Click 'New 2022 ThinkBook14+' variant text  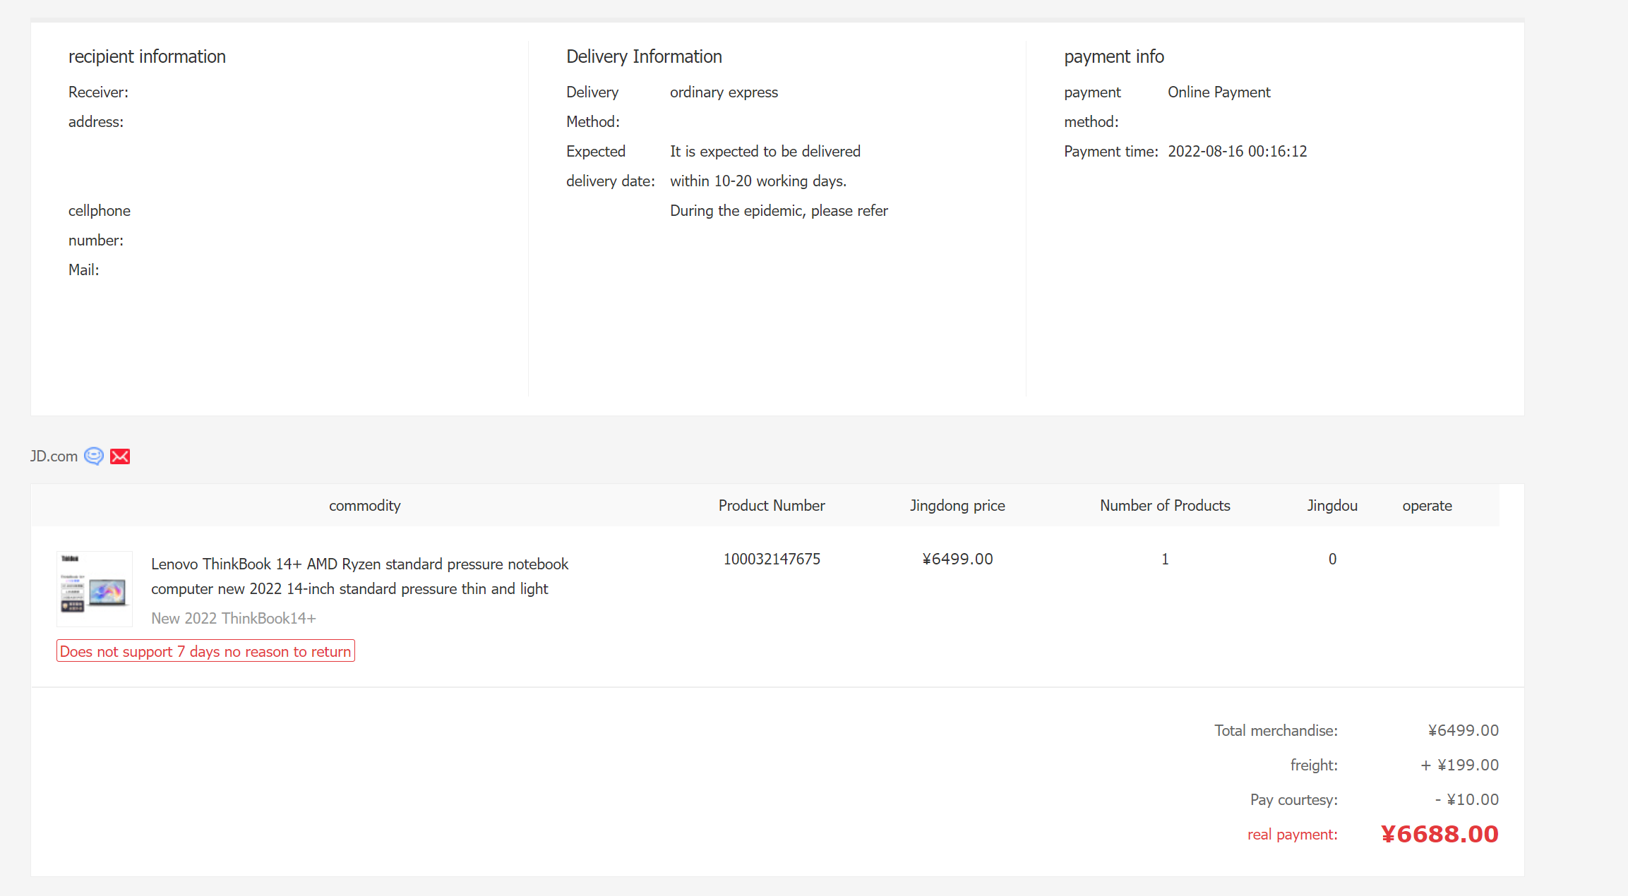click(234, 618)
